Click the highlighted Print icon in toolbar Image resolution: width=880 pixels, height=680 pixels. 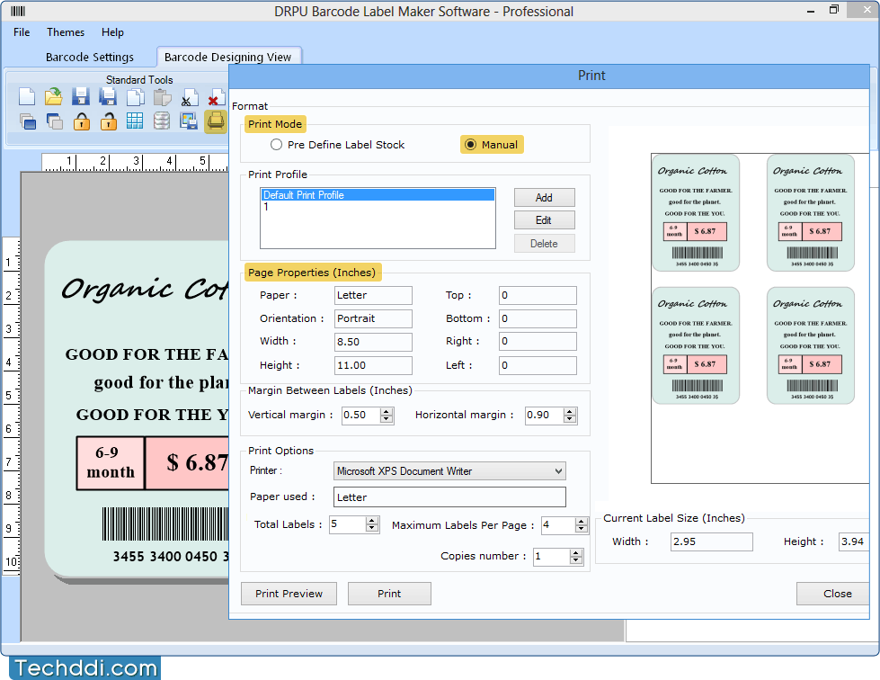click(x=216, y=121)
